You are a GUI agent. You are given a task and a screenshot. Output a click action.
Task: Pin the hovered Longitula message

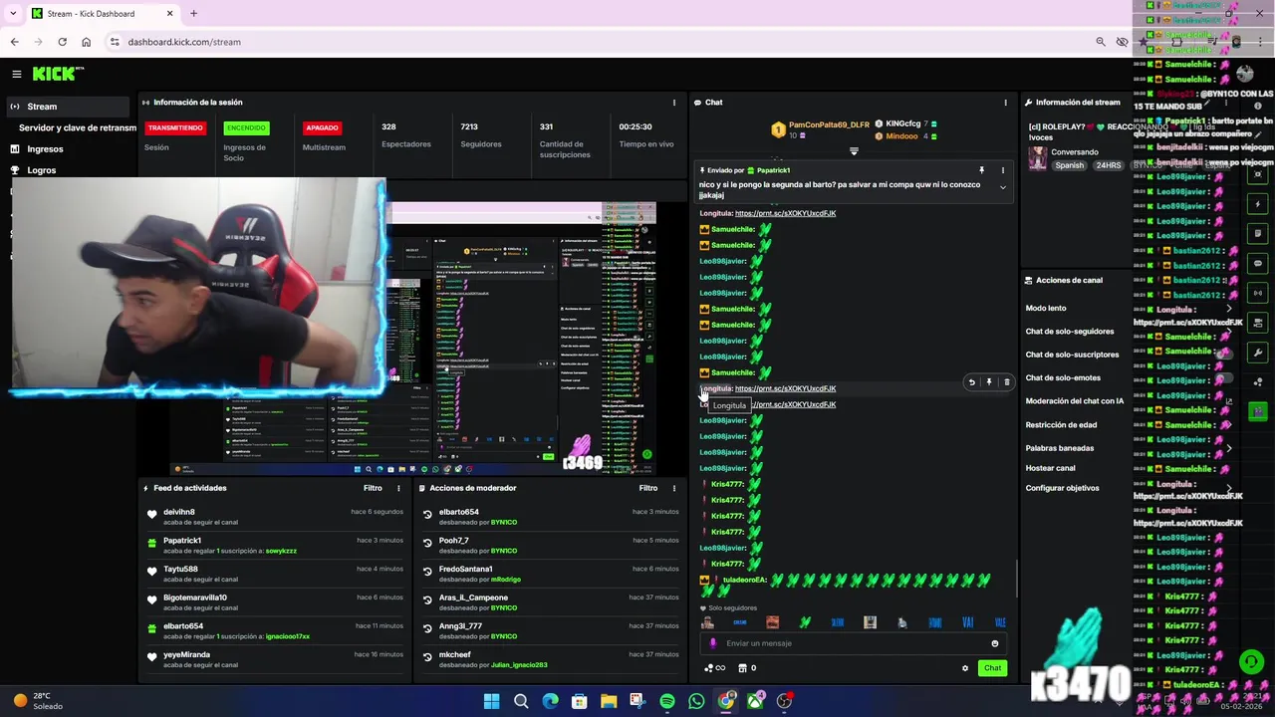click(989, 382)
